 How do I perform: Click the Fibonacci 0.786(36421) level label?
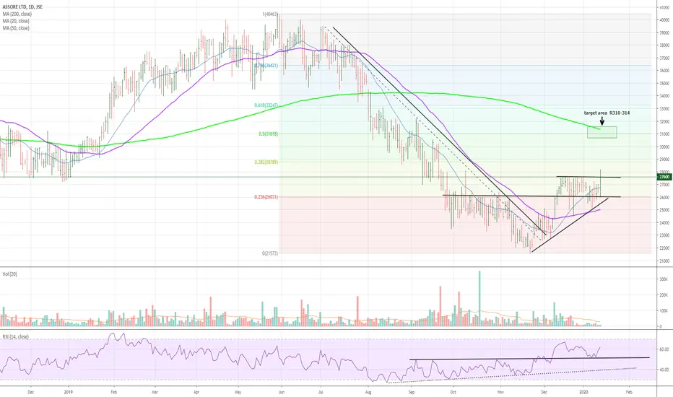click(266, 66)
